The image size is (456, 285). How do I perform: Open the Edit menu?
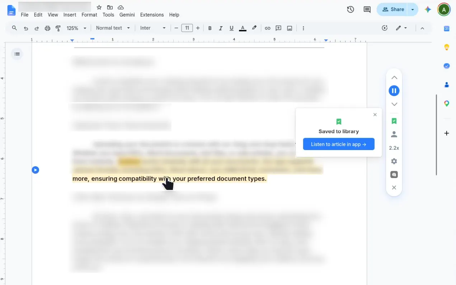[38, 15]
